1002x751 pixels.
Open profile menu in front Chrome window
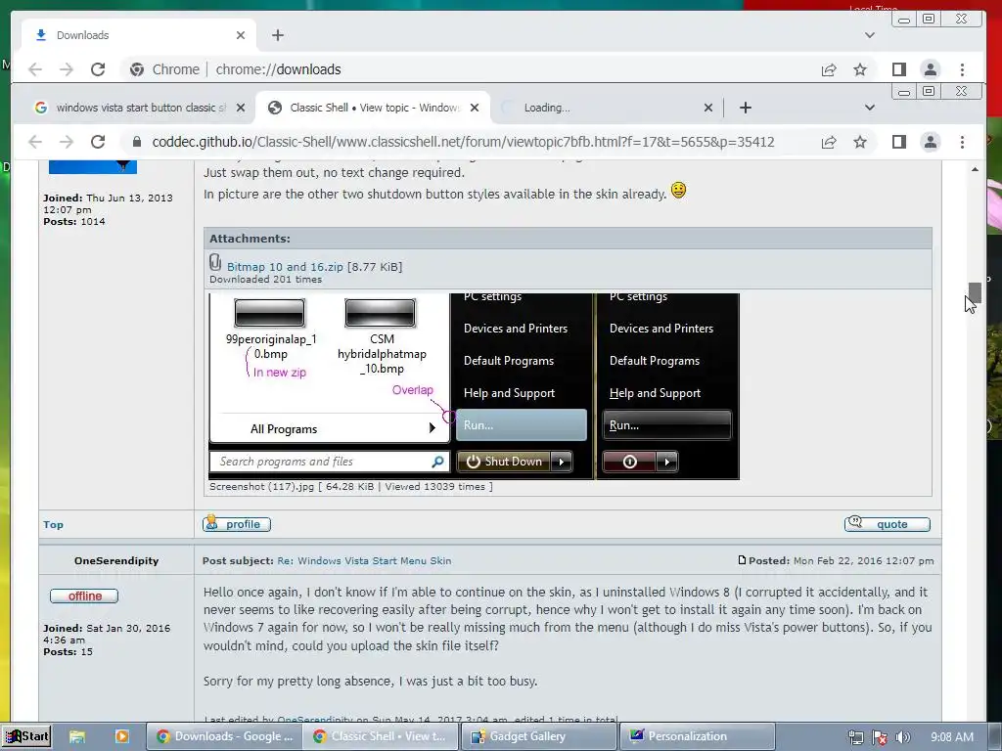931,142
